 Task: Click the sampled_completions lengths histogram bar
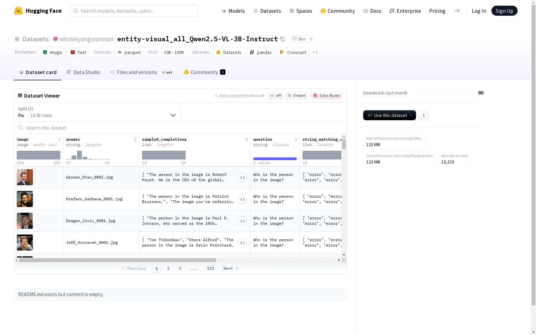(164, 155)
